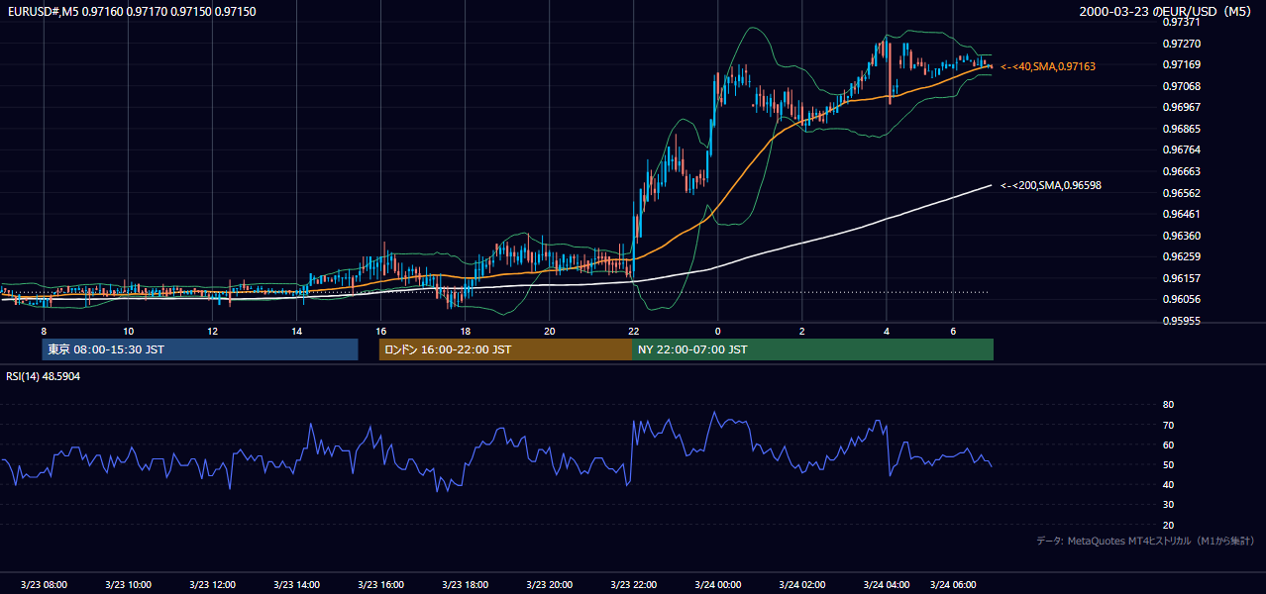Click hour tick 10 under the price chart
Image resolution: width=1266 pixels, height=594 pixels.
128,331
